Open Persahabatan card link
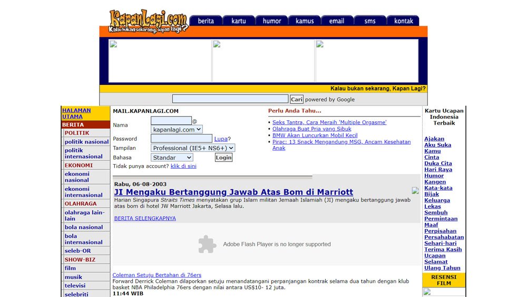The image size is (527, 297). point(444,237)
